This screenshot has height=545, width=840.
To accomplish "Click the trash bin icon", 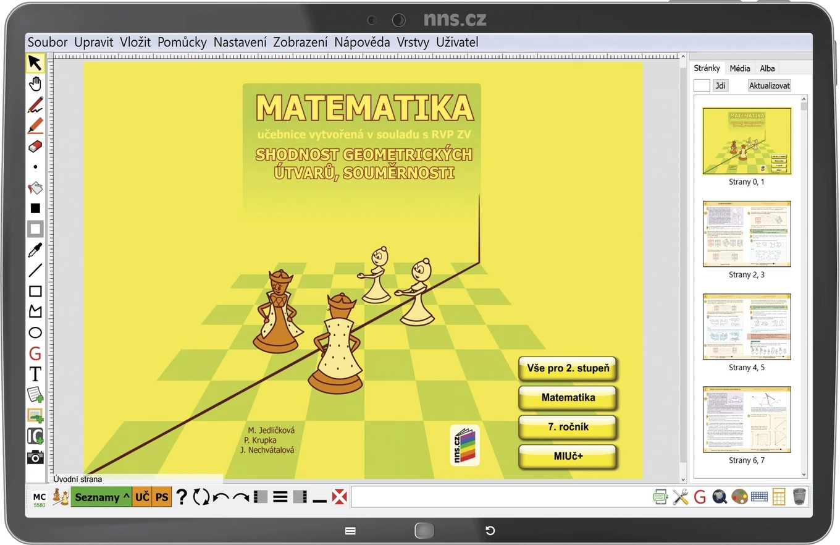I will pos(799,497).
